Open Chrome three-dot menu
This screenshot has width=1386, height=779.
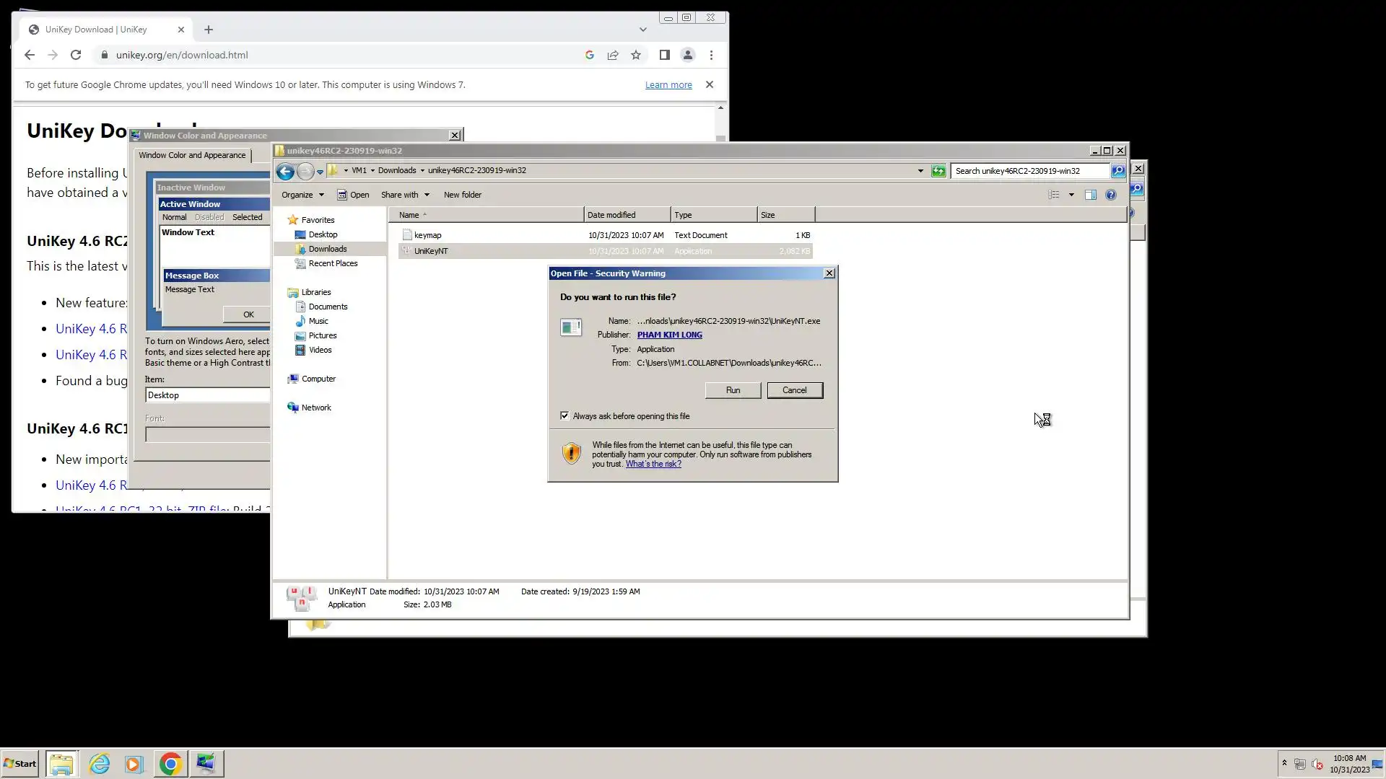click(711, 55)
